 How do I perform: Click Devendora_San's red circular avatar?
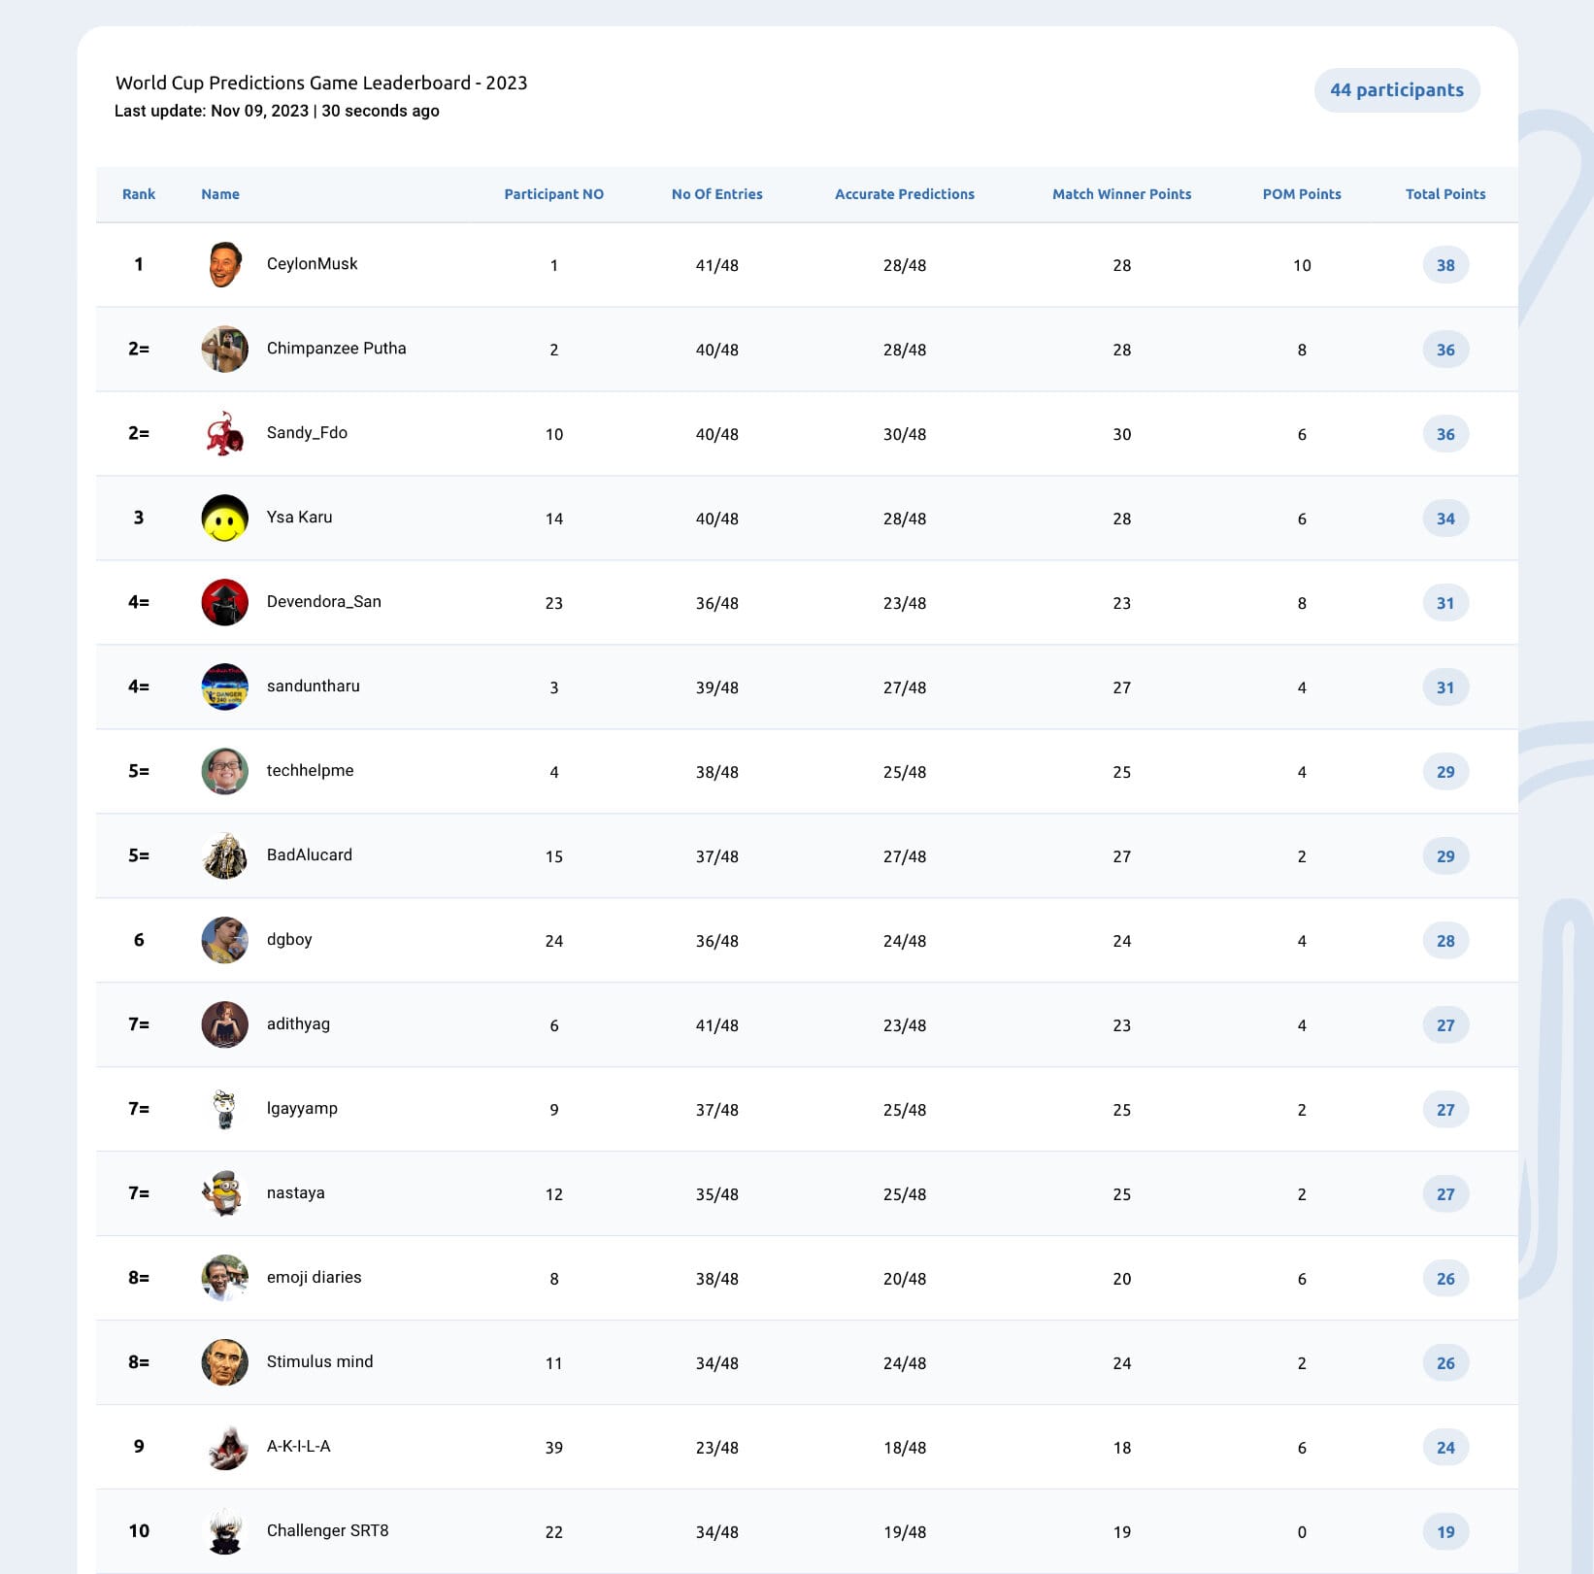(224, 602)
